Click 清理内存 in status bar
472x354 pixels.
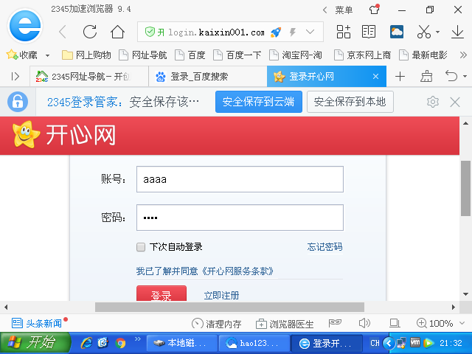(x=216, y=324)
